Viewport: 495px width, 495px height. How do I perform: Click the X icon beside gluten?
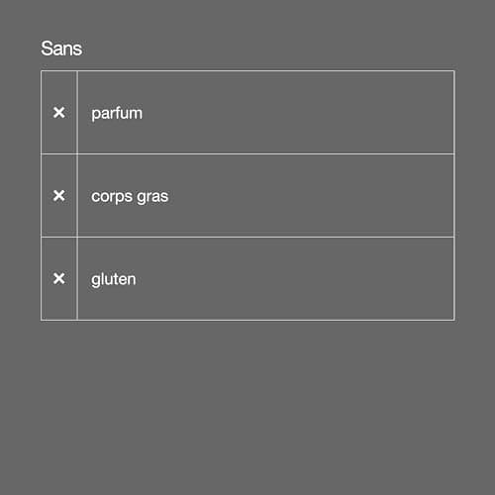click(59, 278)
